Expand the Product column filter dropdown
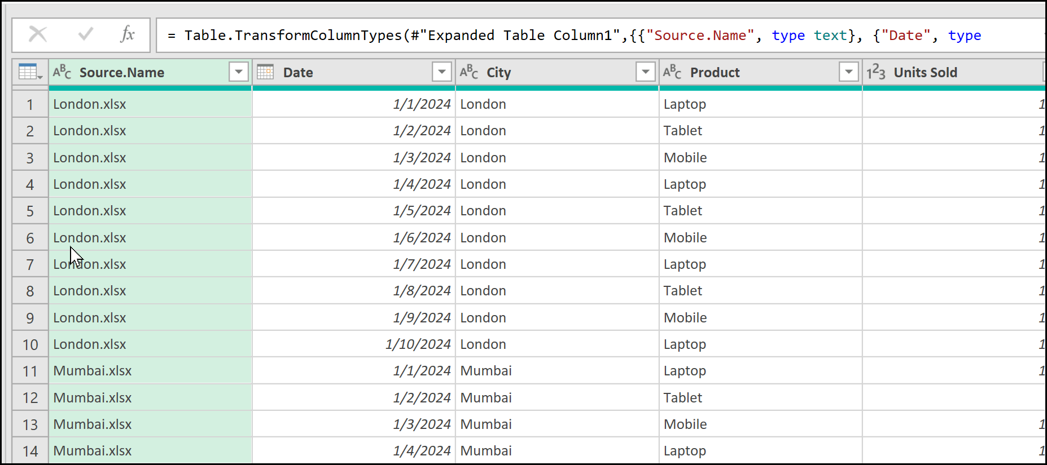This screenshot has width=1047, height=465. [848, 72]
